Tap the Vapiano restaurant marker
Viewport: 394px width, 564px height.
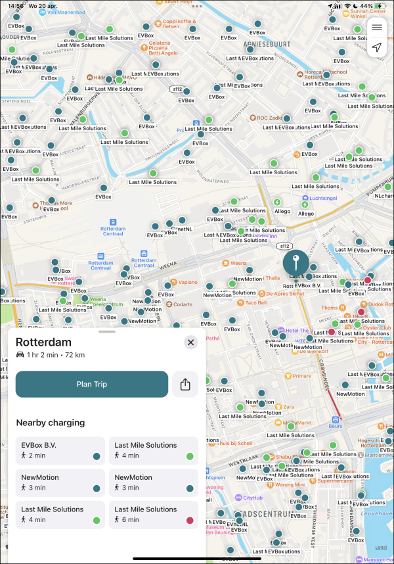pyautogui.click(x=174, y=282)
